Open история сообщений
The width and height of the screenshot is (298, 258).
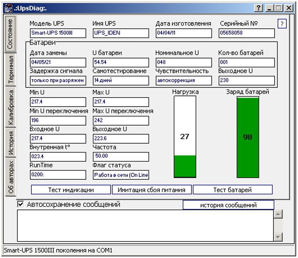[x=228, y=205]
